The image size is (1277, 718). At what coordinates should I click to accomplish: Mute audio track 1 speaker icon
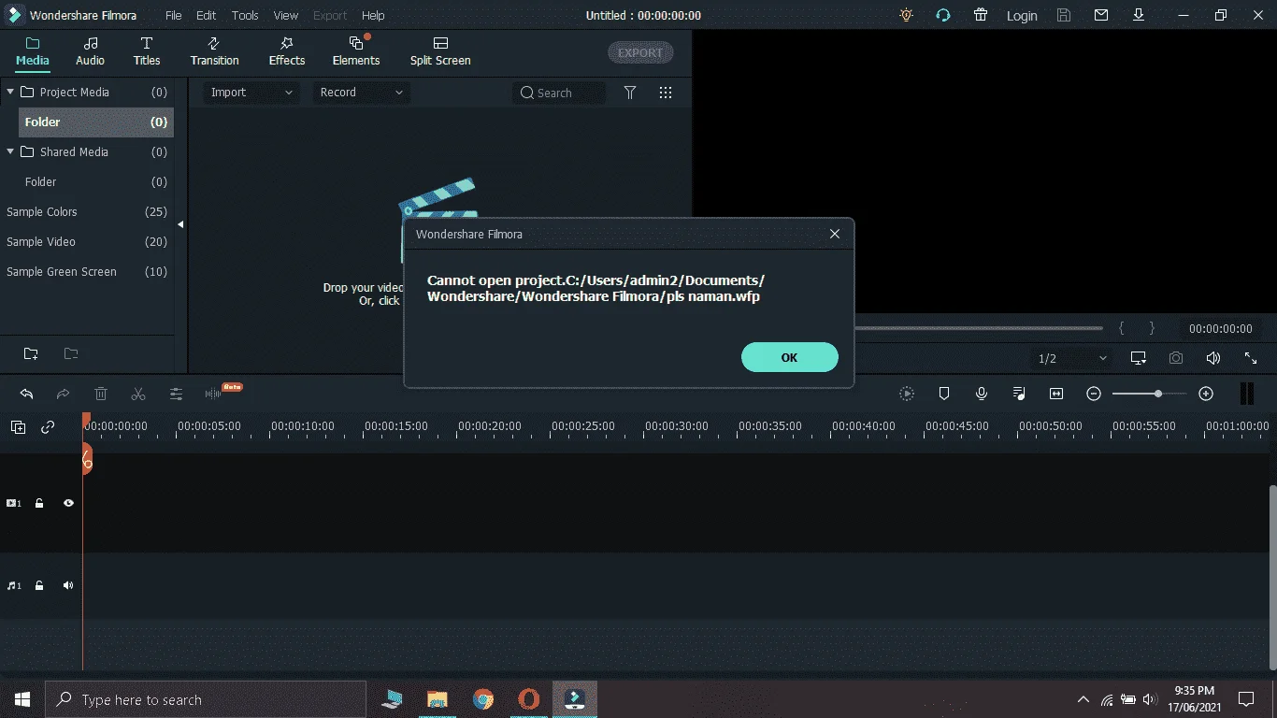click(x=68, y=585)
